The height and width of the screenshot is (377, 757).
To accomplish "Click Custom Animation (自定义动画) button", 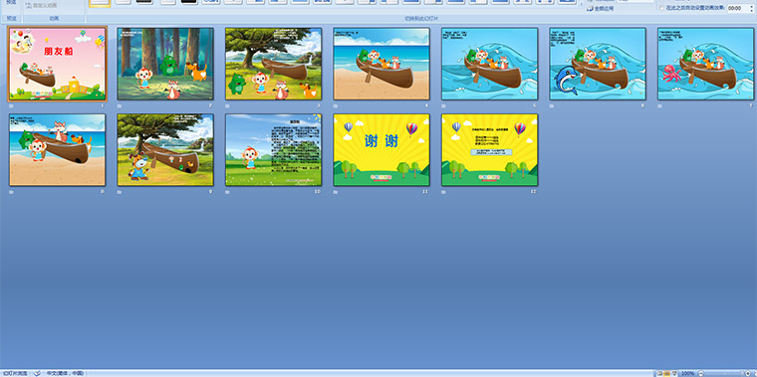I will pos(42,6).
